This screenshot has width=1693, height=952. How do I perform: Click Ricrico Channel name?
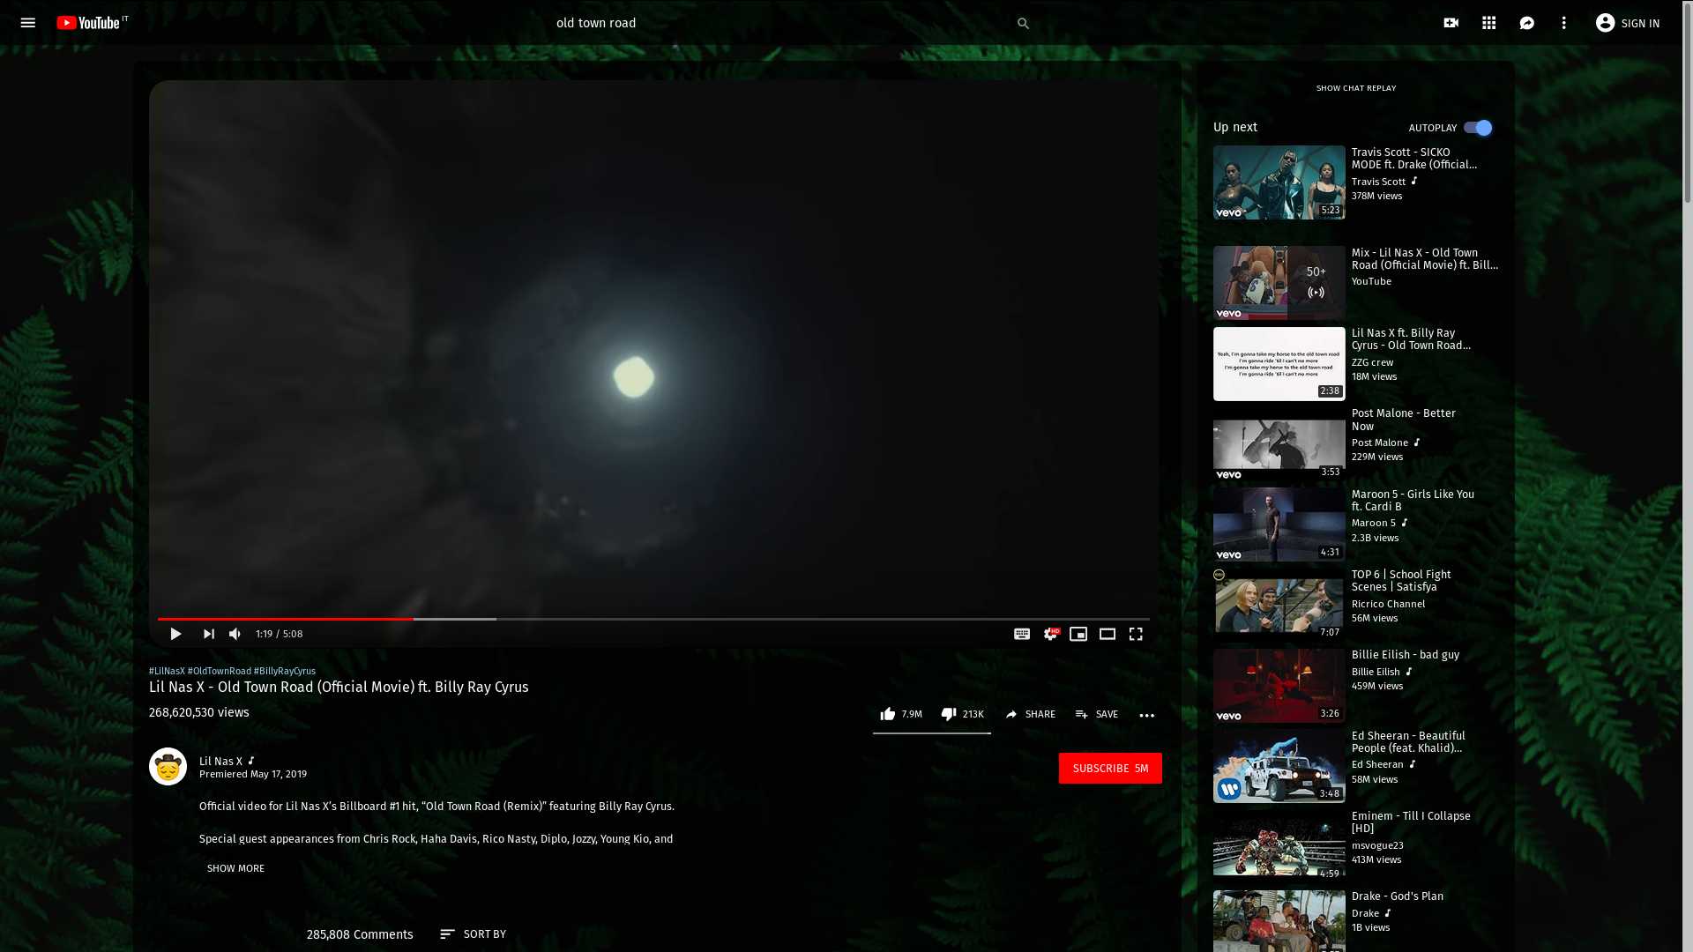(x=1388, y=604)
